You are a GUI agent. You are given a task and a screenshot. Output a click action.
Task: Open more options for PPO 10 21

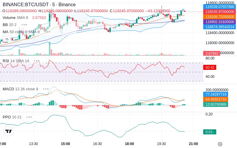[x=29, y=117]
